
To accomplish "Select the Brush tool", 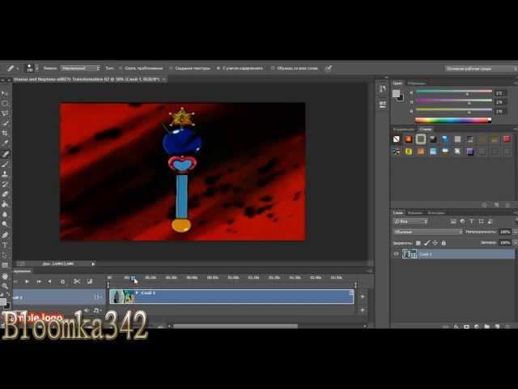I will (5, 164).
